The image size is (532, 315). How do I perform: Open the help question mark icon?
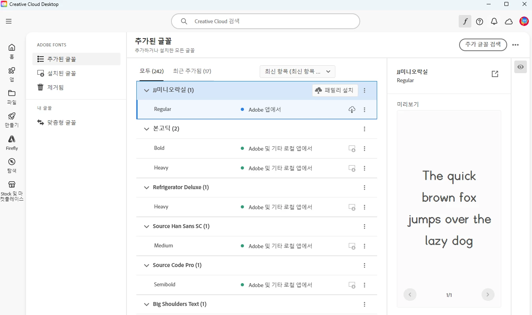[x=480, y=22]
